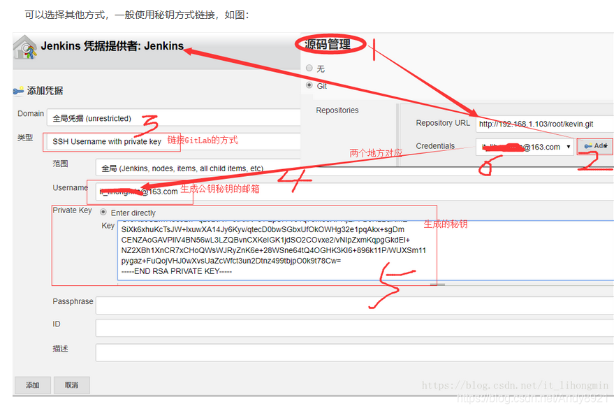Click the Private Key label
This screenshot has width=614, height=411.
click(73, 210)
